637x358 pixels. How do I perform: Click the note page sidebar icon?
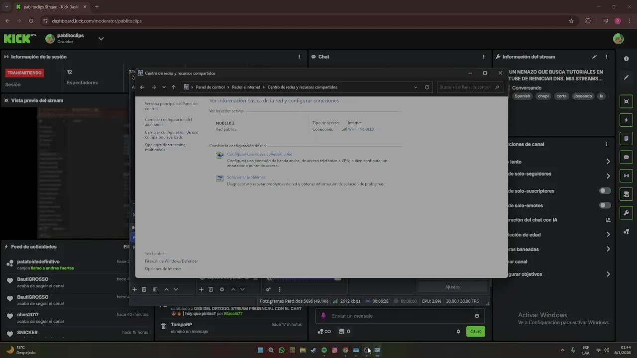(626, 138)
